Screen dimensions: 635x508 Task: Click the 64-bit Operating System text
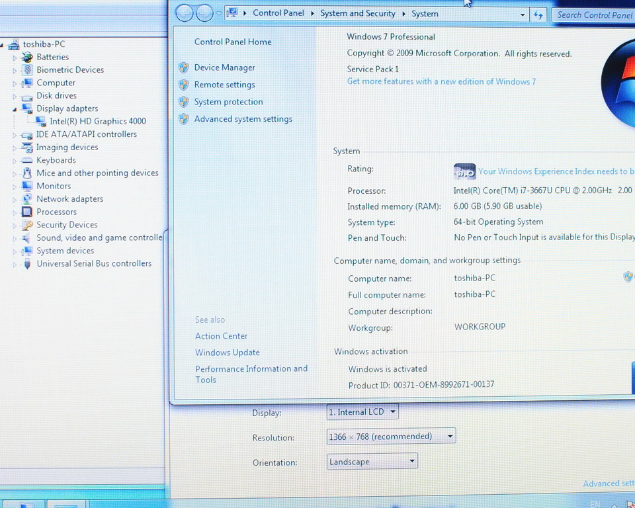(x=499, y=222)
